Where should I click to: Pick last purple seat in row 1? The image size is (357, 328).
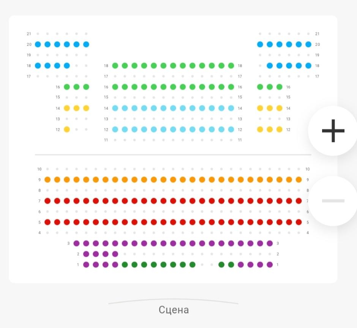[270, 265]
